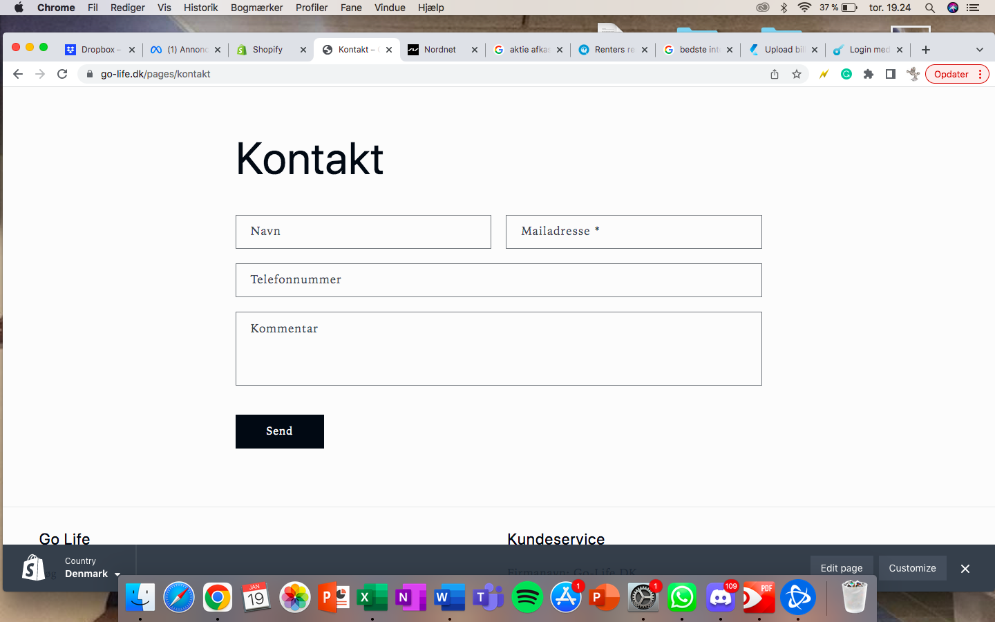Click the Customize button
The width and height of the screenshot is (995, 622).
point(912,568)
